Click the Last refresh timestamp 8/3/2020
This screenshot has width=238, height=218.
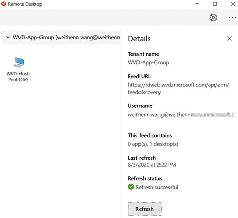pyautogui.click(x=152, y=165)
